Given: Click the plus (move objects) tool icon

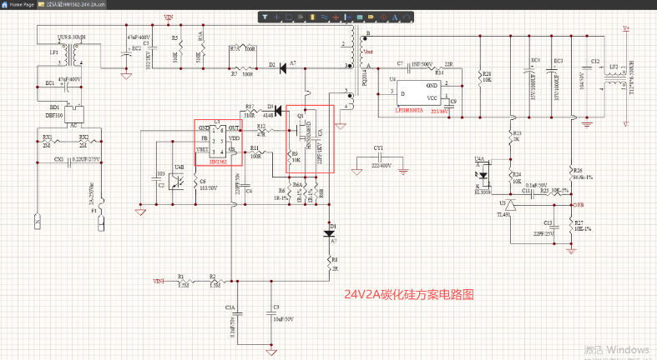Looking at the screenshot, I should click(276, 17).
